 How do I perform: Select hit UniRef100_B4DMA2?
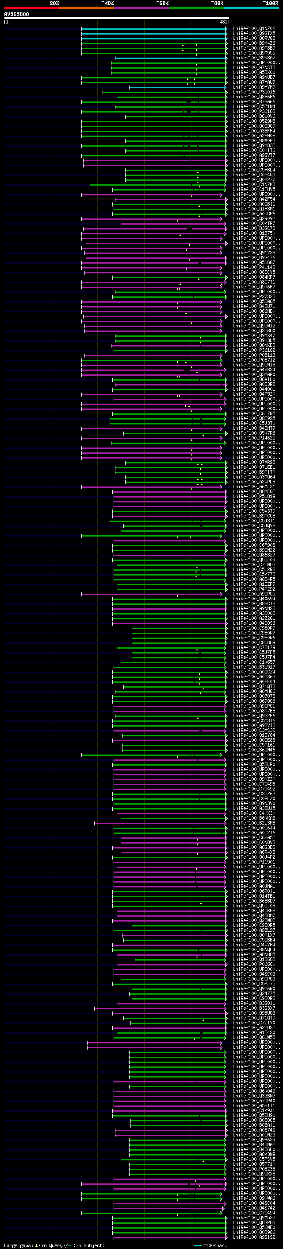tap(253, 1145)
